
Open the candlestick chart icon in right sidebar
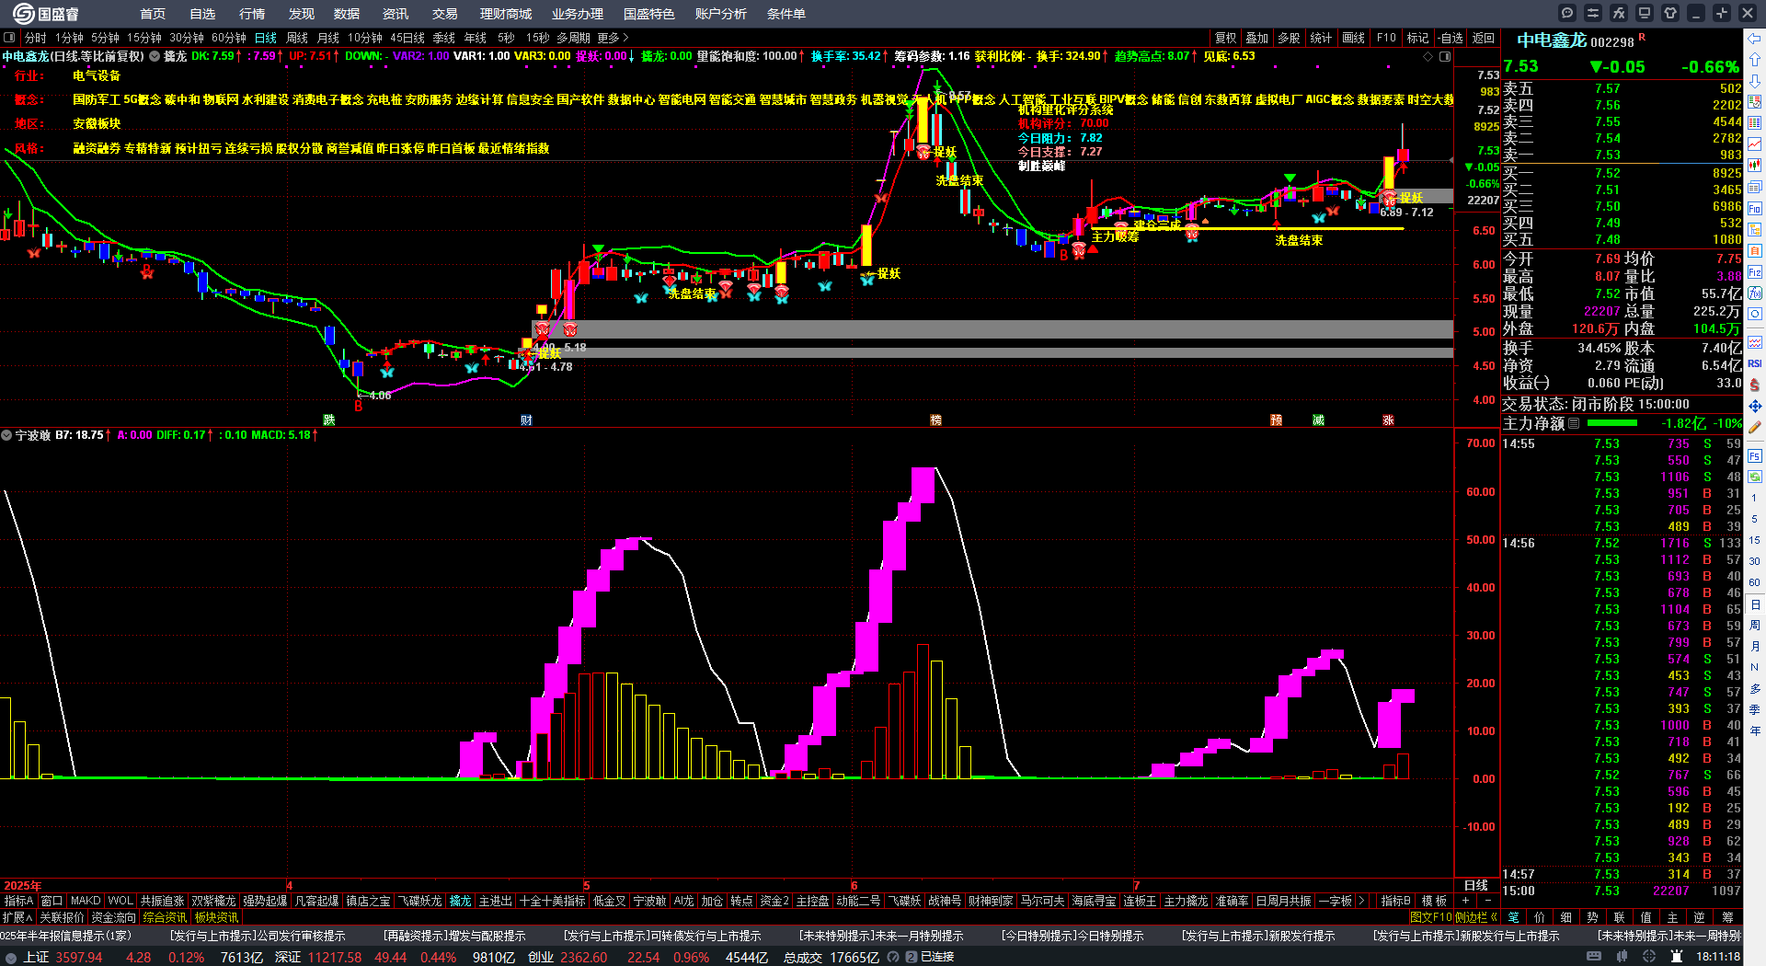[1755, 166]
